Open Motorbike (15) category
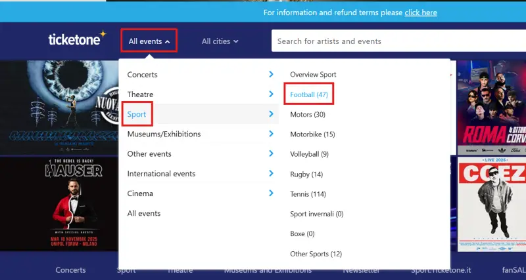This screenshot has height=280, width=526. (x=312, y=134)
